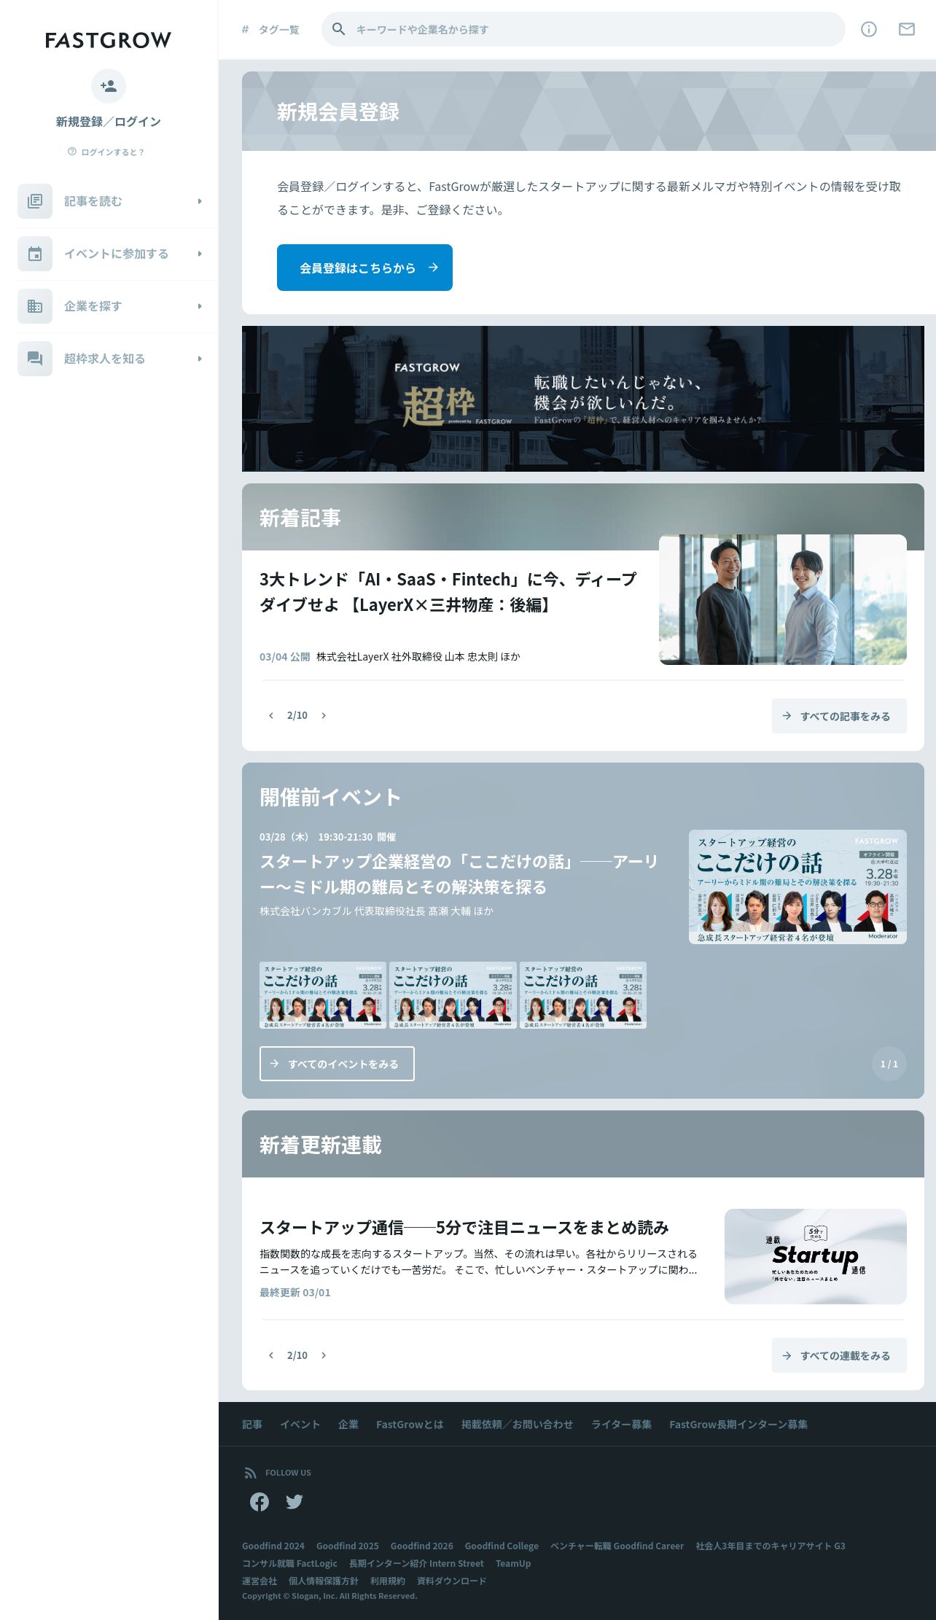This screenshot has height=1620, width=936.
Task: Open the 3大トレンド article title
Action: tap(448, 592)
